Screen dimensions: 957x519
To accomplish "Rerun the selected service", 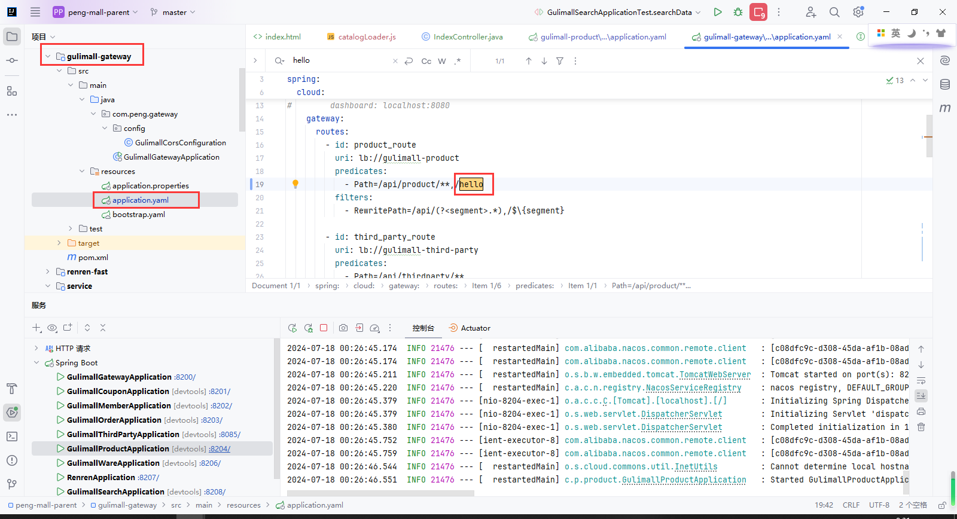I will tap(292, 328).
